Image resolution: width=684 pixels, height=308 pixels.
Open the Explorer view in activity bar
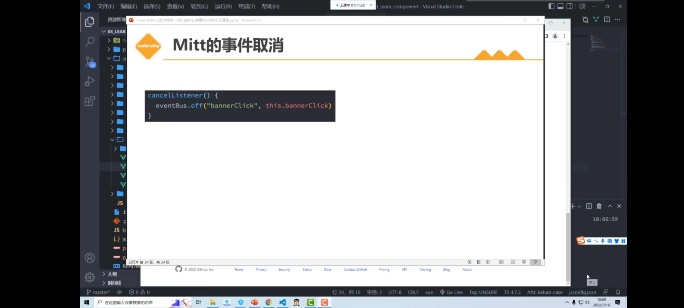pos(89,22)
